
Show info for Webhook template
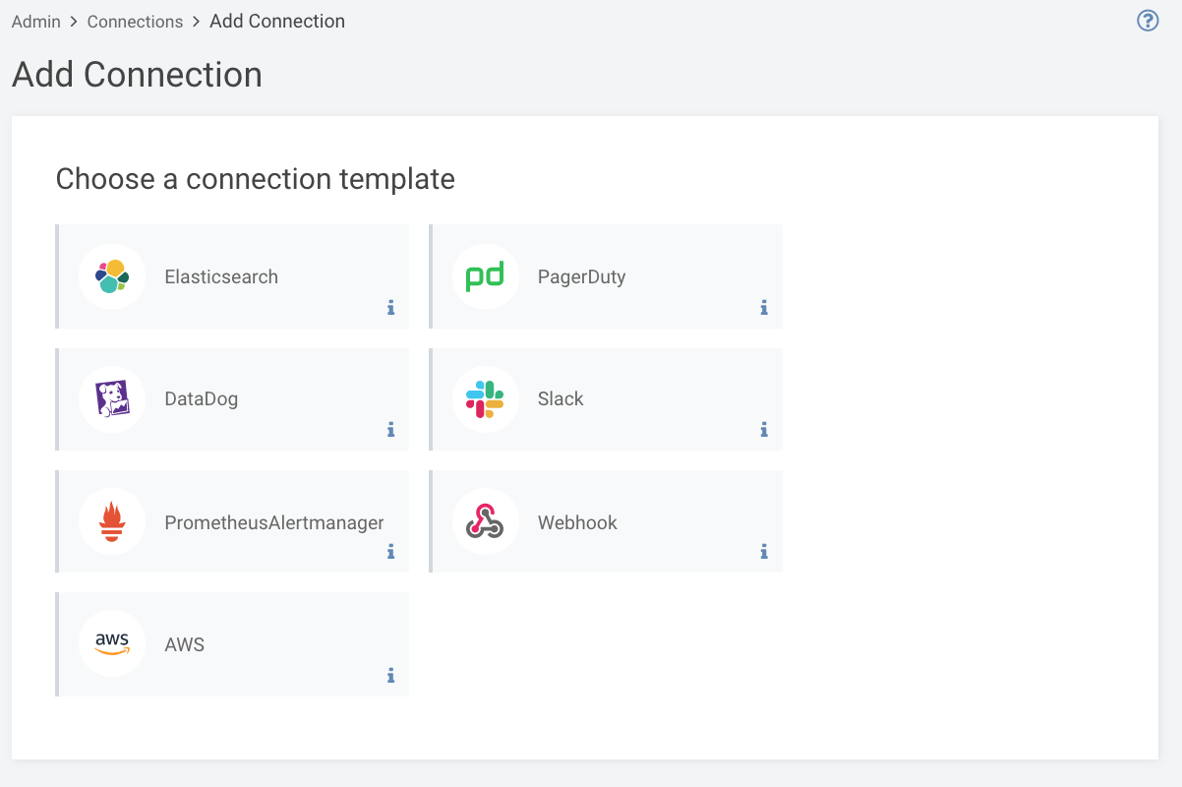point(764,552)
